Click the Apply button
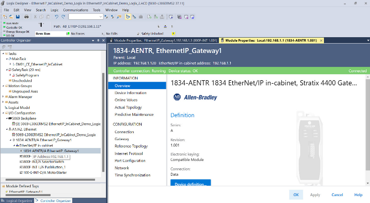Image resolution: width=370 pixels, height=203 pixels. [315, 195]
